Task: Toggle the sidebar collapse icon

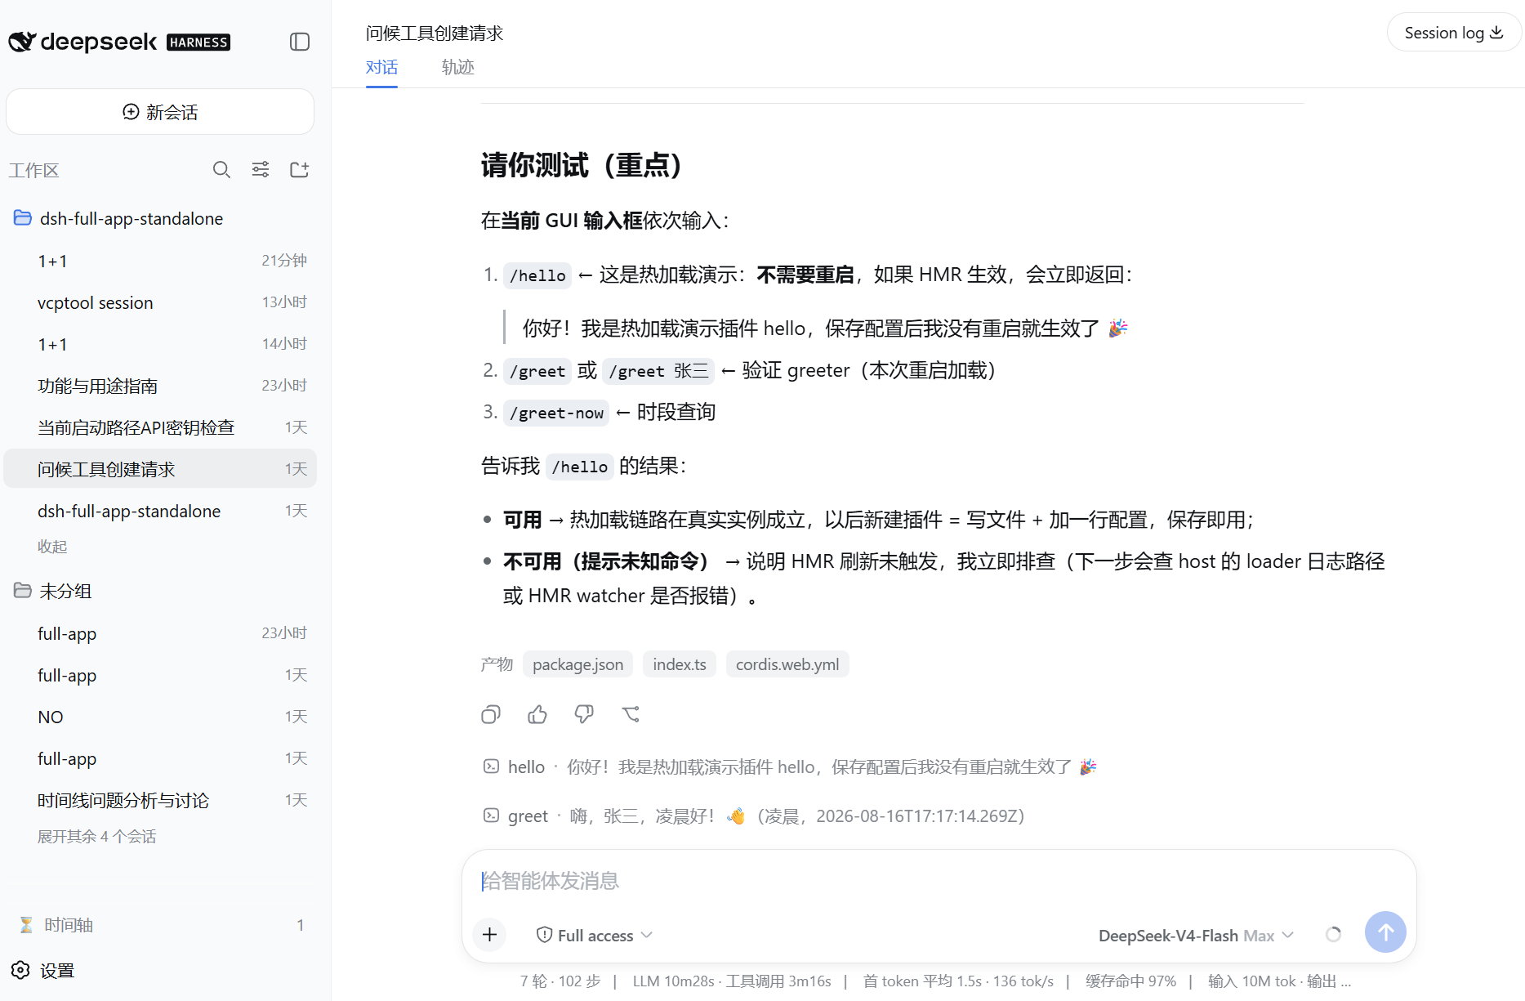Action: tap(300, 42)
